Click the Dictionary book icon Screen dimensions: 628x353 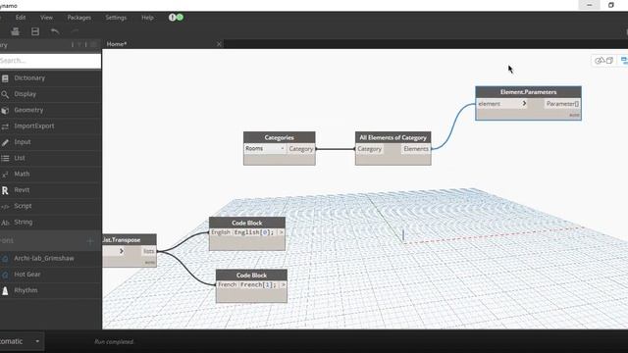pos(5,78)
